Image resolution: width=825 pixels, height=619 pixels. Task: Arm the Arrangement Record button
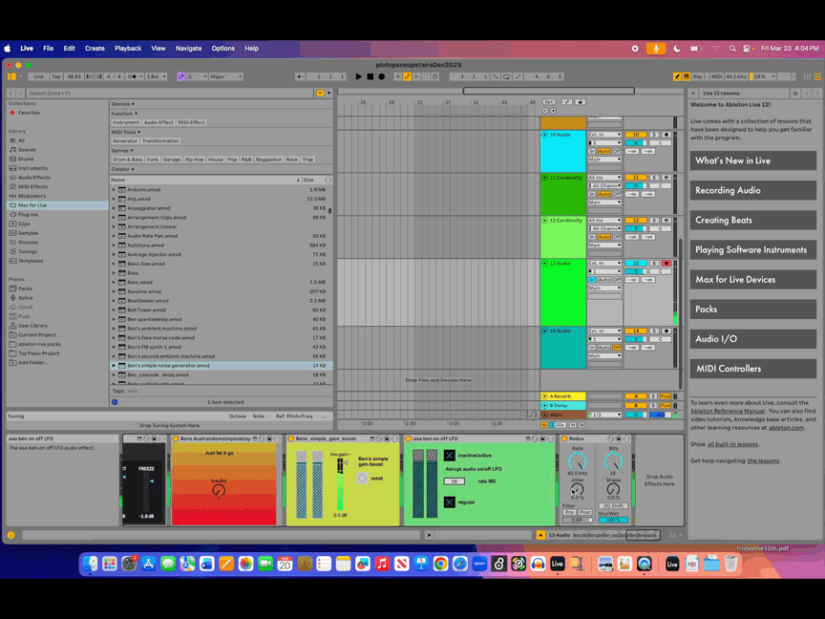coord(381,76)
